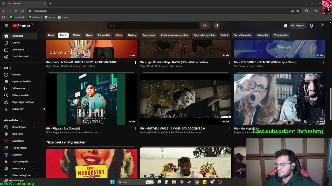This screenshot has width=332, height=186.
Task: Click the YouTube search input field
Action: pos(153,26)
